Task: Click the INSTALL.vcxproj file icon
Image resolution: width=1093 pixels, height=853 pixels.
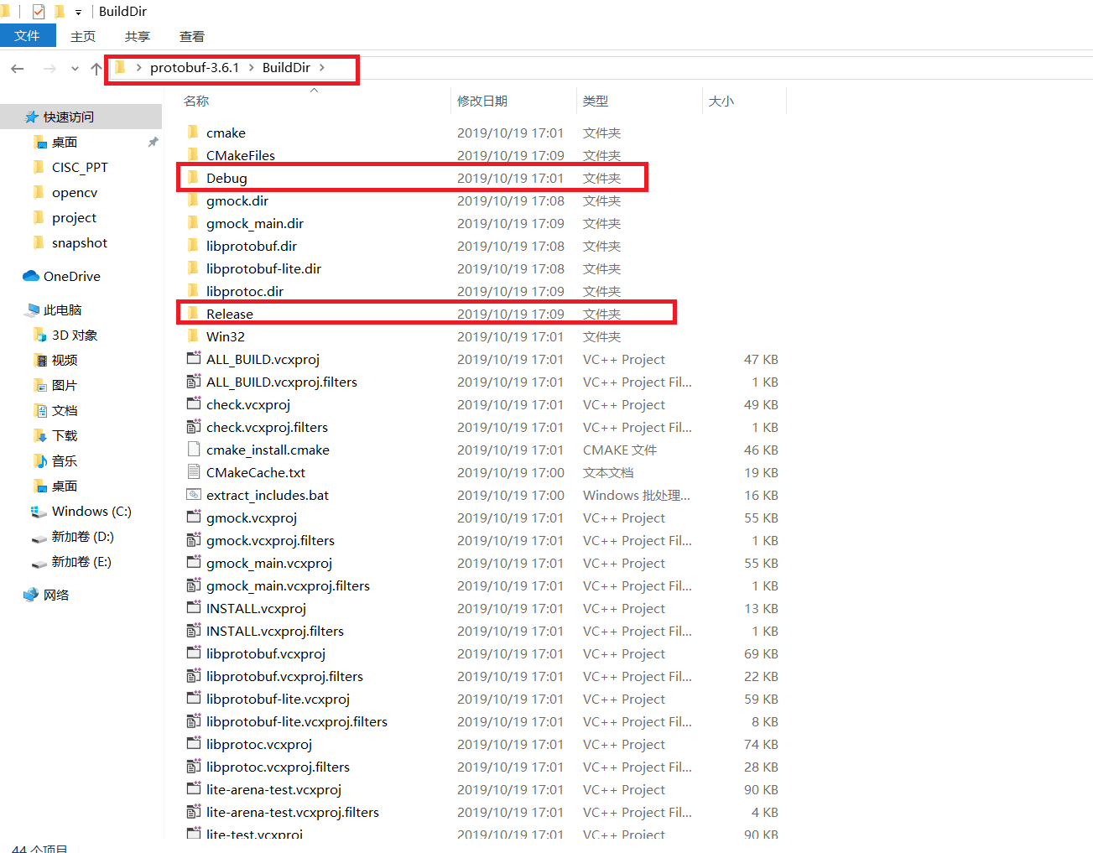Action: (194, 607)
